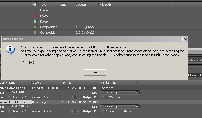Click the info icon in error dialog

(10, 49)
